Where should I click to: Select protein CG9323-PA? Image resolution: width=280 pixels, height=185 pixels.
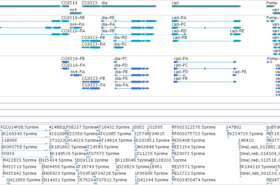pos(91,88)
